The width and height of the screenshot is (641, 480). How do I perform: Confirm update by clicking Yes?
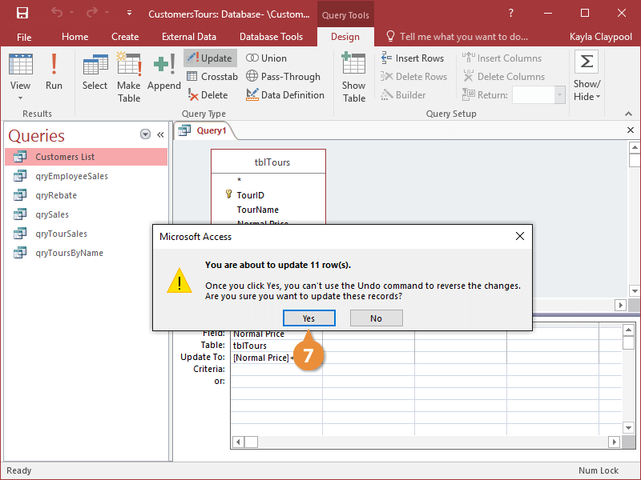pyautogui.click(x=309, y=318)
